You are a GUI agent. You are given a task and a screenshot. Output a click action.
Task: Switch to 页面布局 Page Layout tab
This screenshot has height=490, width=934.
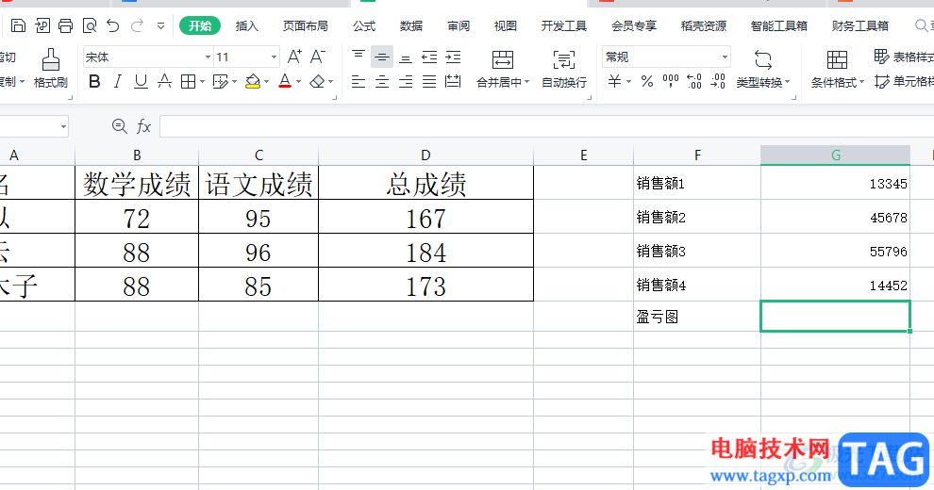[x=305, y=25]
